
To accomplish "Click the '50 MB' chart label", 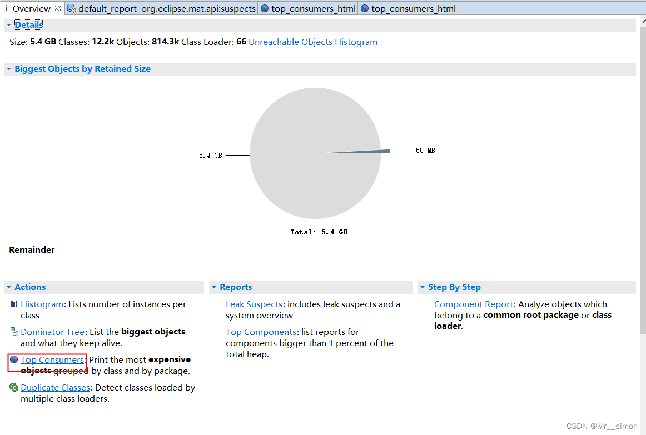I will pos(425,151).
